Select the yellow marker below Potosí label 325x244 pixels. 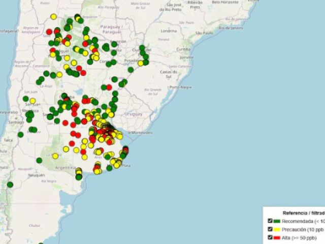53,17
